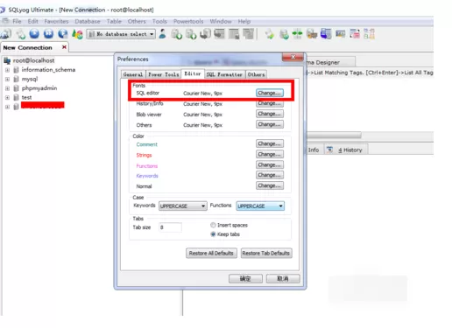Image resolution: width=452 pixels, height=328 pixels.
Task: Click the blue Execute All Queries double-arrow icon
Action: point(48,34)
